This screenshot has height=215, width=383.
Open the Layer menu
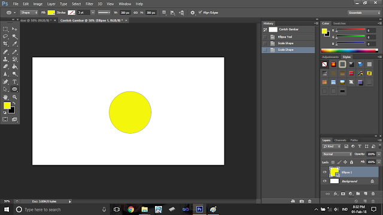coord(51,4)
